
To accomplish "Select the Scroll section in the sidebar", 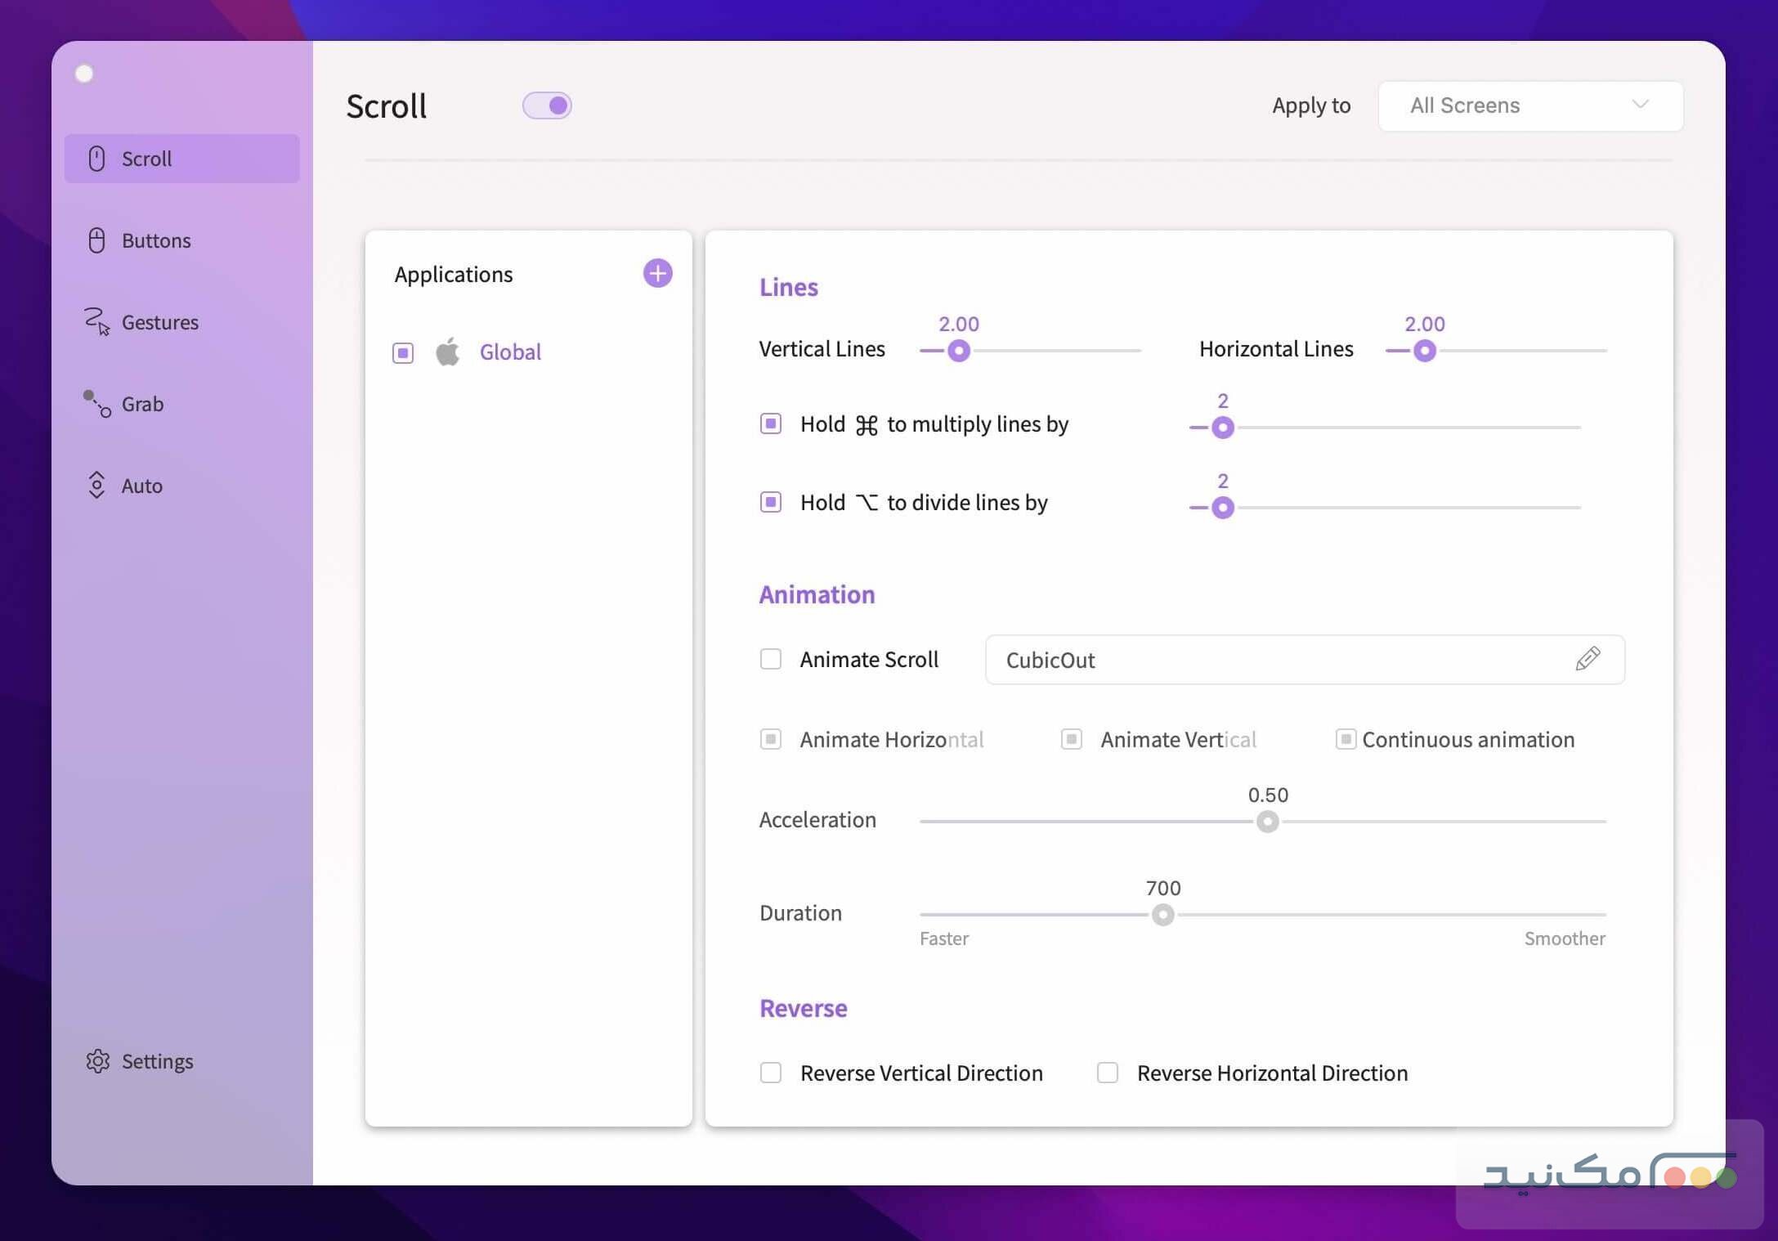I will click(147, 159).
